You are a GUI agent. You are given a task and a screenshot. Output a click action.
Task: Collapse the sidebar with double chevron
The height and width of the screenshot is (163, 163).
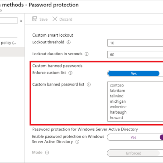(21, 21)
